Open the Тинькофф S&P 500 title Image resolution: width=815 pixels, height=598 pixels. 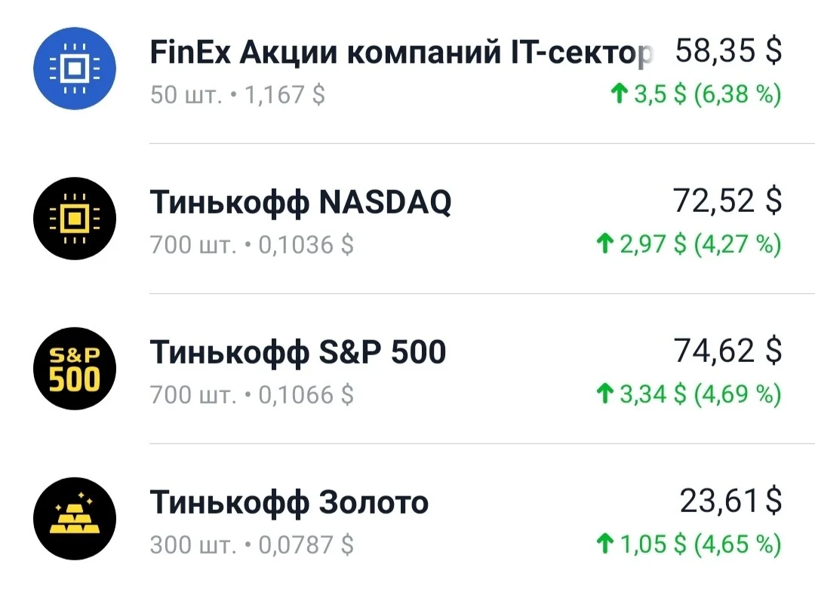tap(298, 352)
